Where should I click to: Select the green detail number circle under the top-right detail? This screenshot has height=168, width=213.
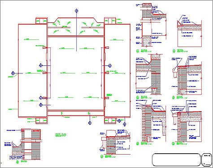tap(174, 51)
